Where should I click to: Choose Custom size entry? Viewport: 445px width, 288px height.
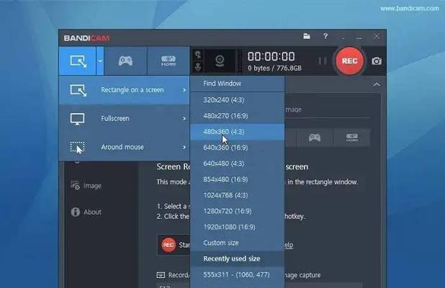click(237, 243)
